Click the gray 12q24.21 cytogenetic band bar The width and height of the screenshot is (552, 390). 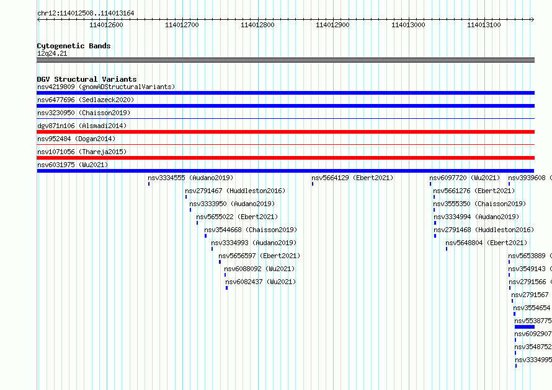coord(285,60)
